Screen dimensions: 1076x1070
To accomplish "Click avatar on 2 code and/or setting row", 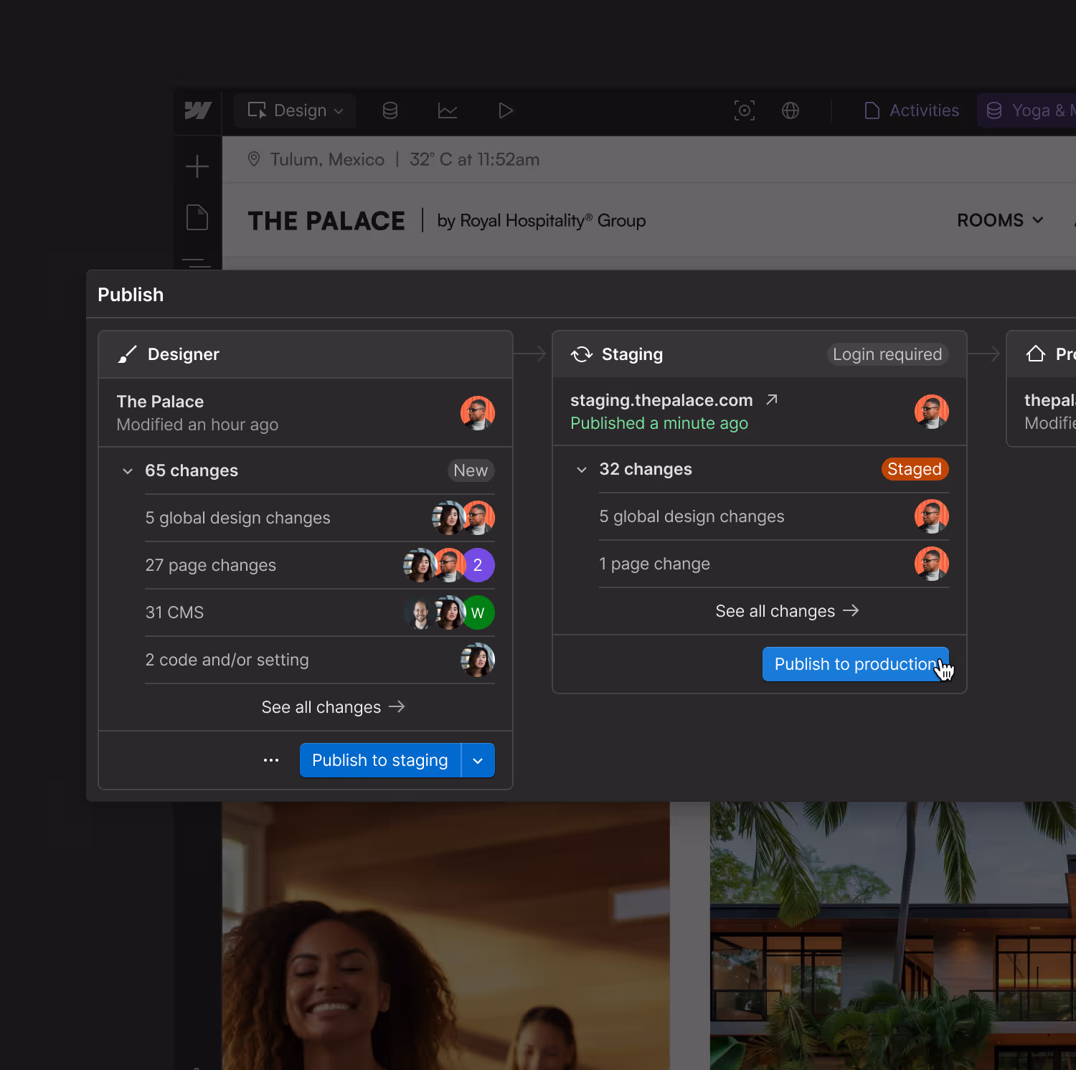I will point(478,660).
